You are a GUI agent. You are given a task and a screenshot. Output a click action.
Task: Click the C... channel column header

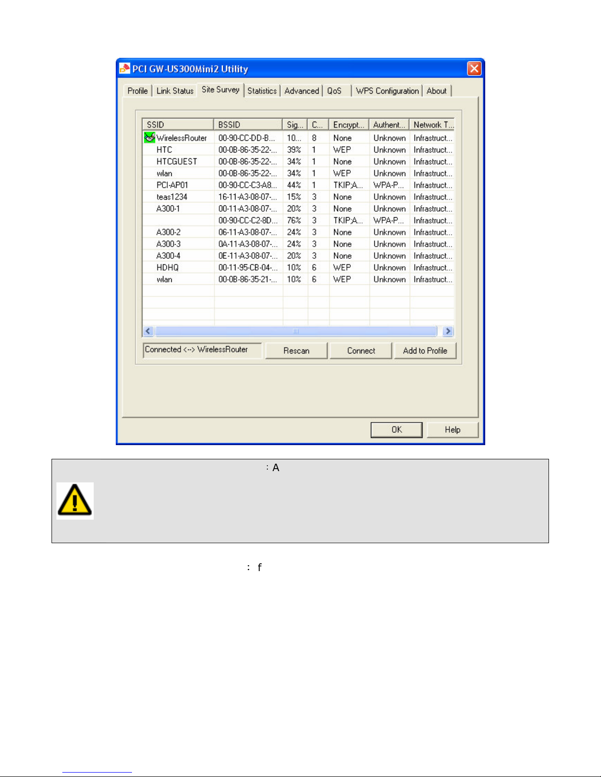318,125
